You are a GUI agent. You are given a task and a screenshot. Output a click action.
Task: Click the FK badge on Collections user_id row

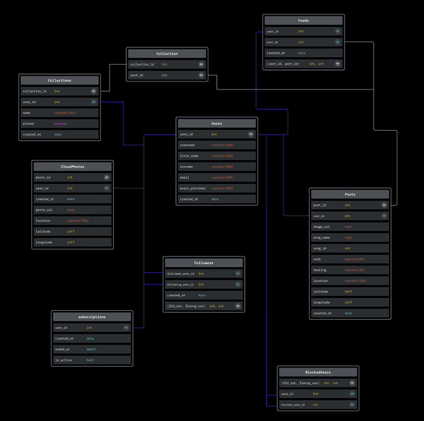[94, 102]
